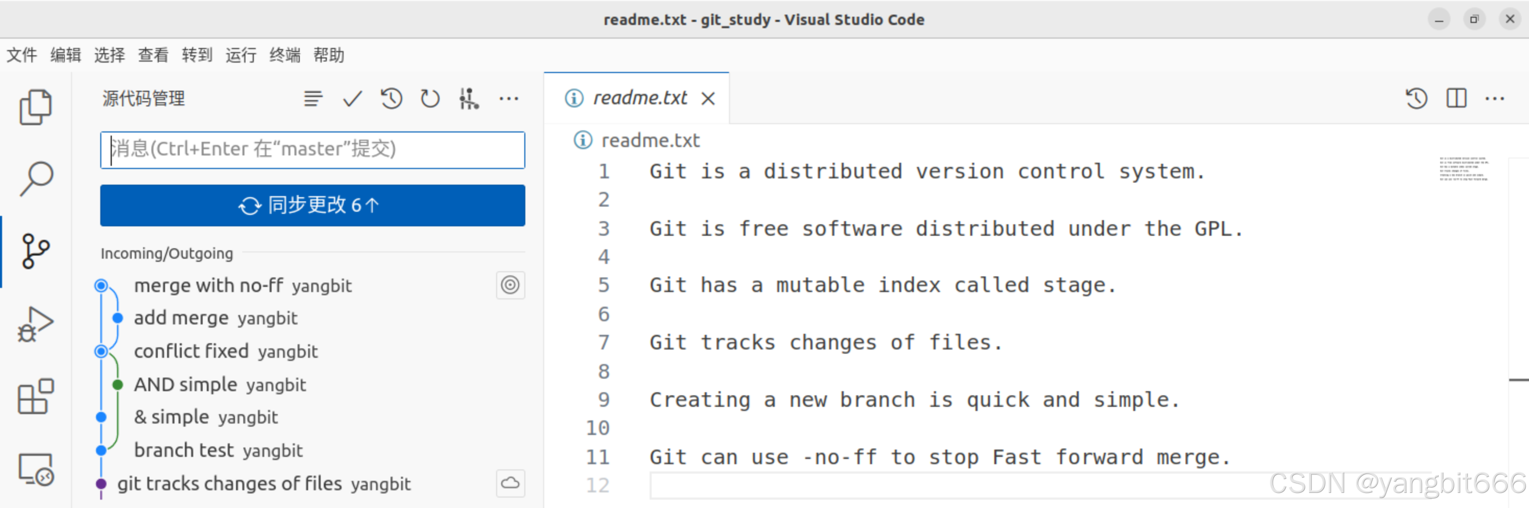Open the 文件 menu
This screenshot has height=508, width=1529.
[22, 55]
